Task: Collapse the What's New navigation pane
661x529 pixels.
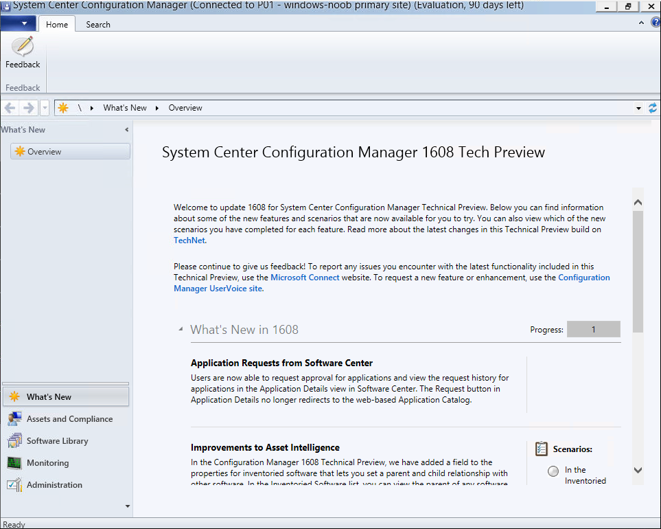Action: [126, 130]
